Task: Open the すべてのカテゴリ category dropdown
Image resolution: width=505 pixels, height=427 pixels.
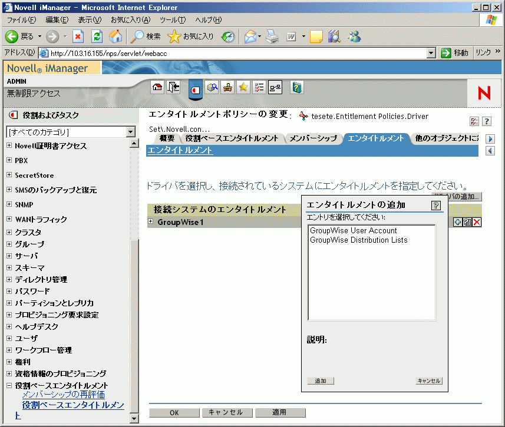Action: (x=131, y=132)
